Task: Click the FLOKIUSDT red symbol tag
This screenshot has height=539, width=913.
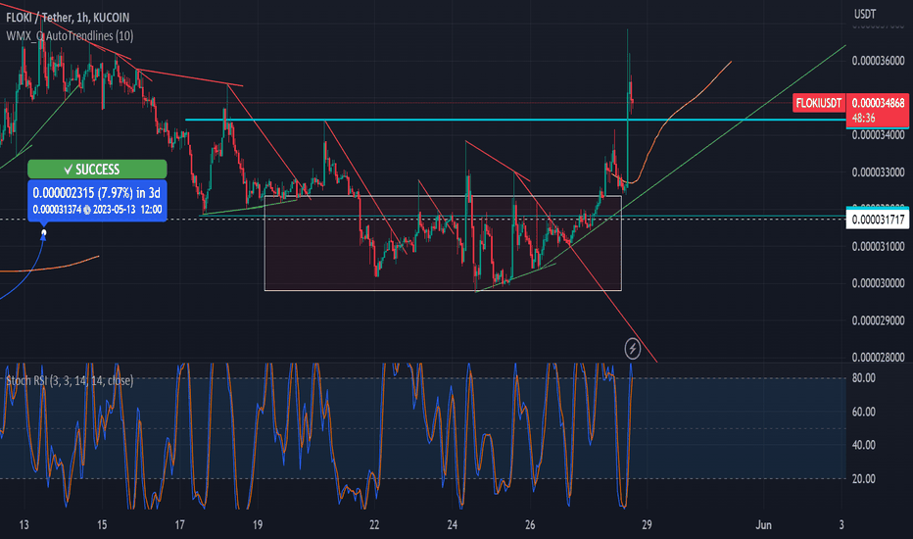Action: click(819, 103)
